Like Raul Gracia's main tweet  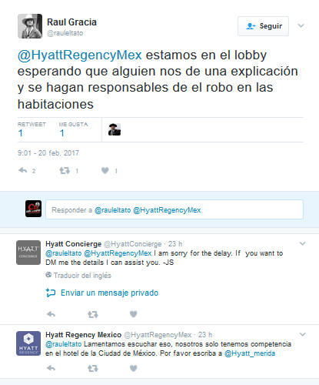pos(105,170)
